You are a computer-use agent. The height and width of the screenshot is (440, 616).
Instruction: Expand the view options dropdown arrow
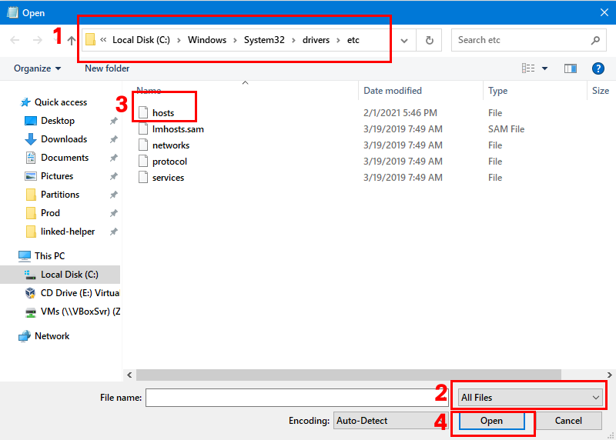(545, 68)
